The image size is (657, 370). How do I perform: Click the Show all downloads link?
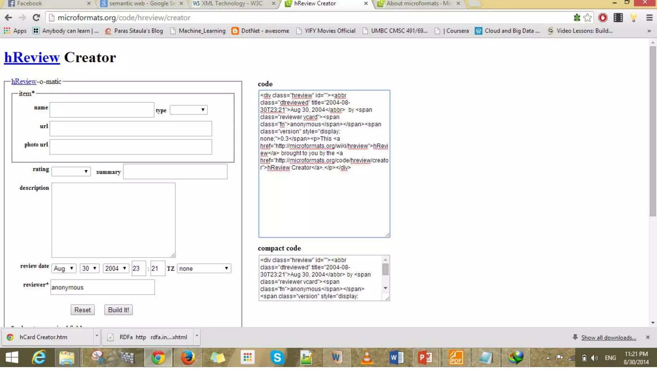tap(608, 337)
